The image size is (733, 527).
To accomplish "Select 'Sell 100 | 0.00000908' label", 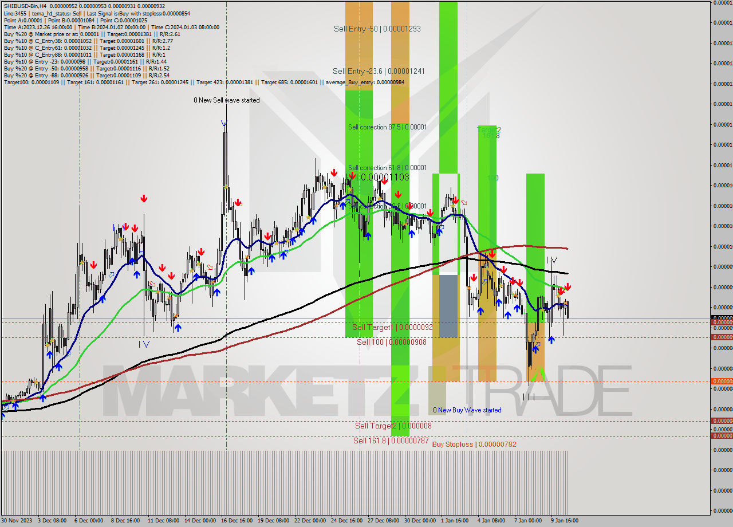I will coord(391,342).
